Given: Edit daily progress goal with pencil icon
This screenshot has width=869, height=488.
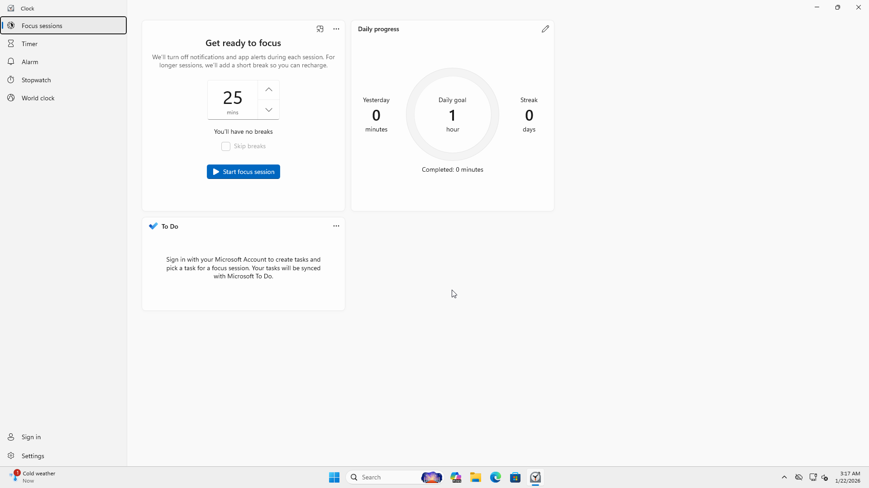Looking at the screenshot, I should pos(545,29).
